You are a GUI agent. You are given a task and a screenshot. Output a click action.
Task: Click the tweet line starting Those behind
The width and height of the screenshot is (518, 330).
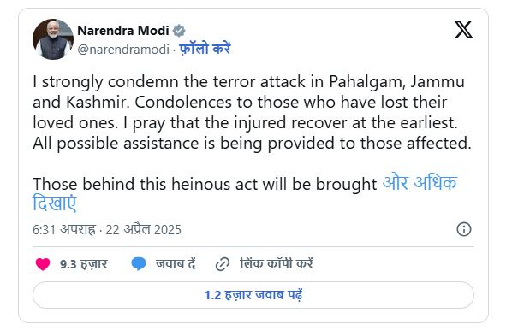[x=205, y=184]
